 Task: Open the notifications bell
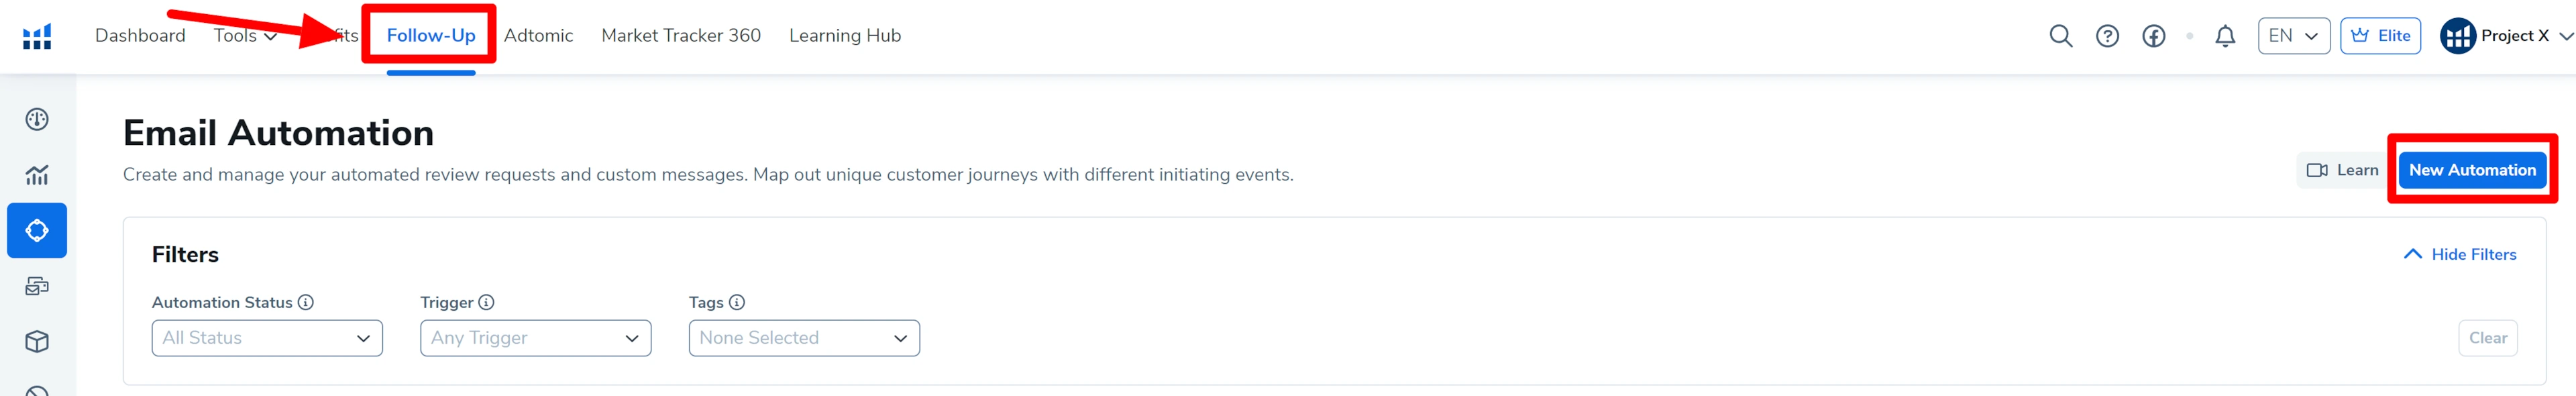point(2224,36)
